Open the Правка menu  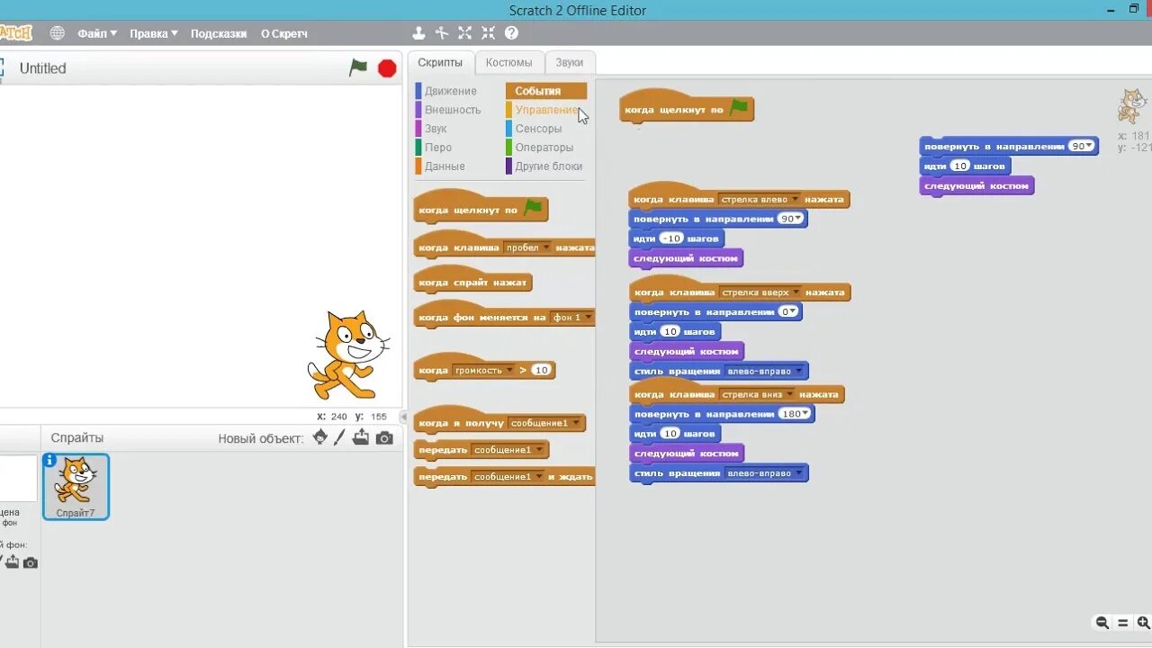154,33
